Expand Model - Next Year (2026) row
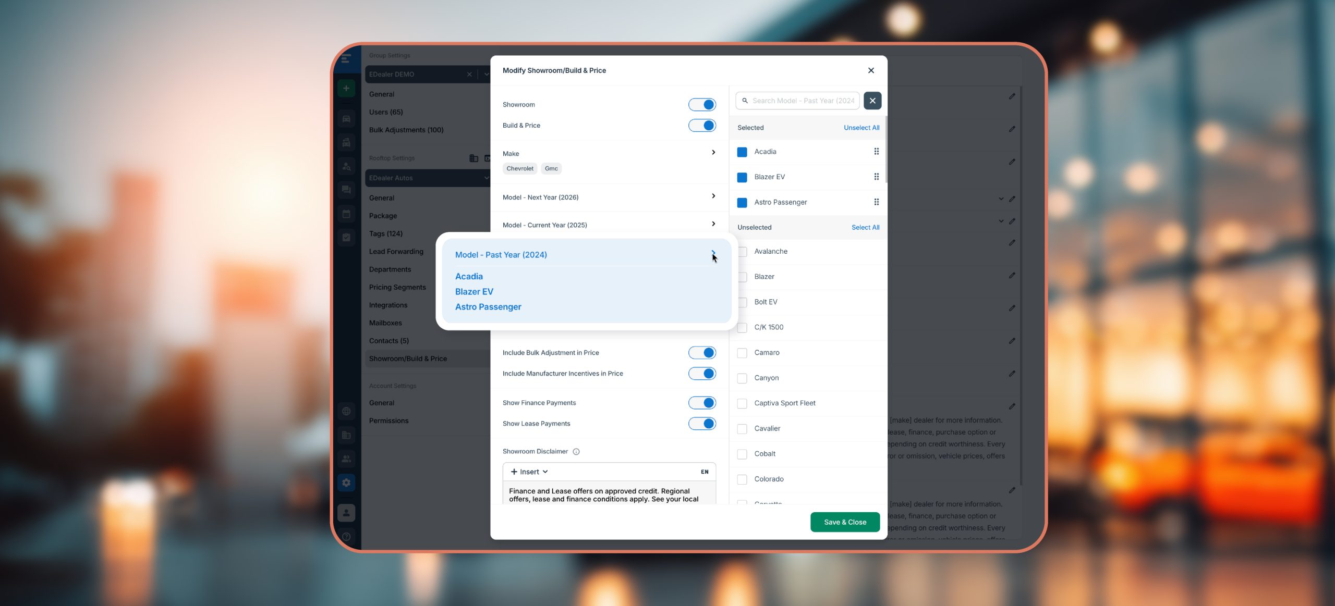 click(713, 196)
